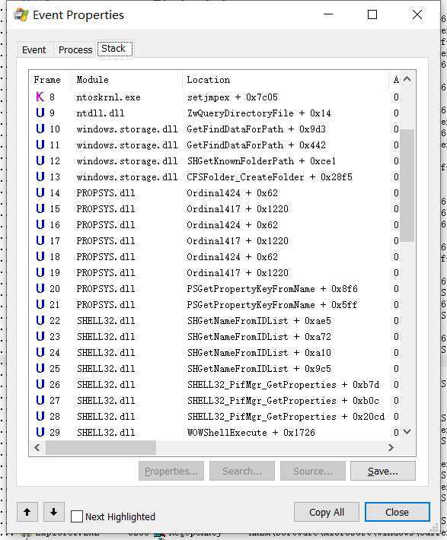Click U icon on frame 24 row

click(40, 352)
